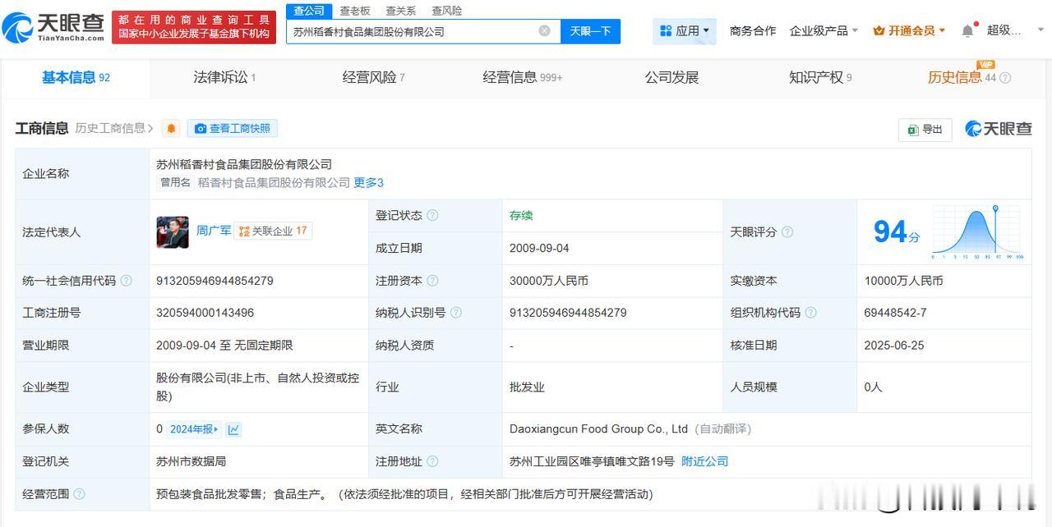This screenshot has height=527, width=1052.
Task: Click the 存续 registration status value
Action: click(x=521, y=215)
